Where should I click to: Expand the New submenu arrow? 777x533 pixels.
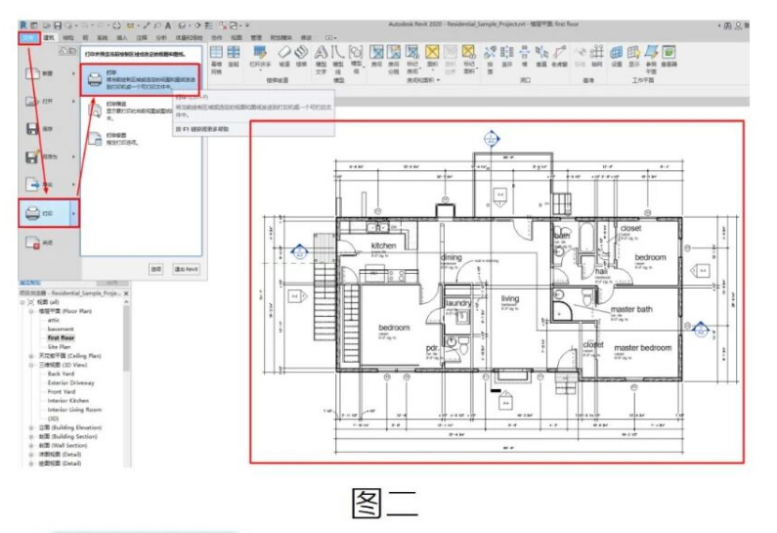(73, 73)
